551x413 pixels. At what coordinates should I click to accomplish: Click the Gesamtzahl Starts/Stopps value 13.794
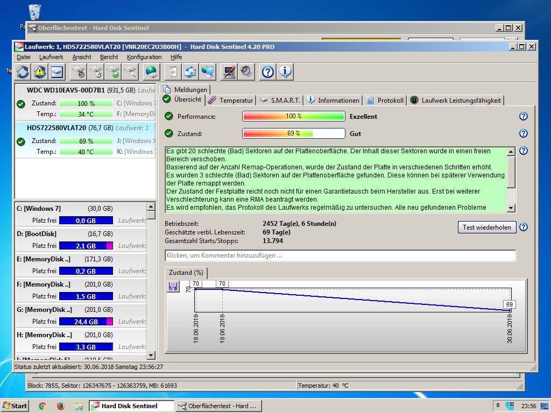[273, 241]
